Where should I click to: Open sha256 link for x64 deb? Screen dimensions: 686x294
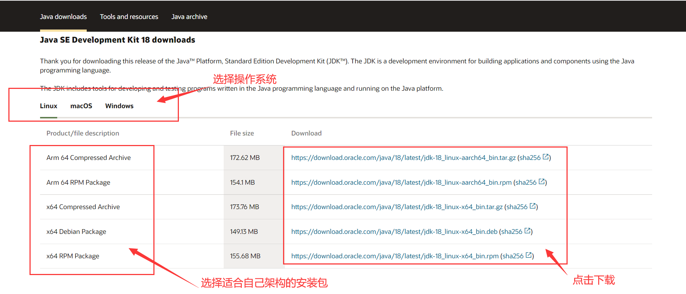[x=512, y=232]
